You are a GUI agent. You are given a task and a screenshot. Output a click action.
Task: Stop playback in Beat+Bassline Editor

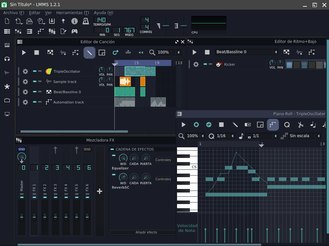(207, 52)
